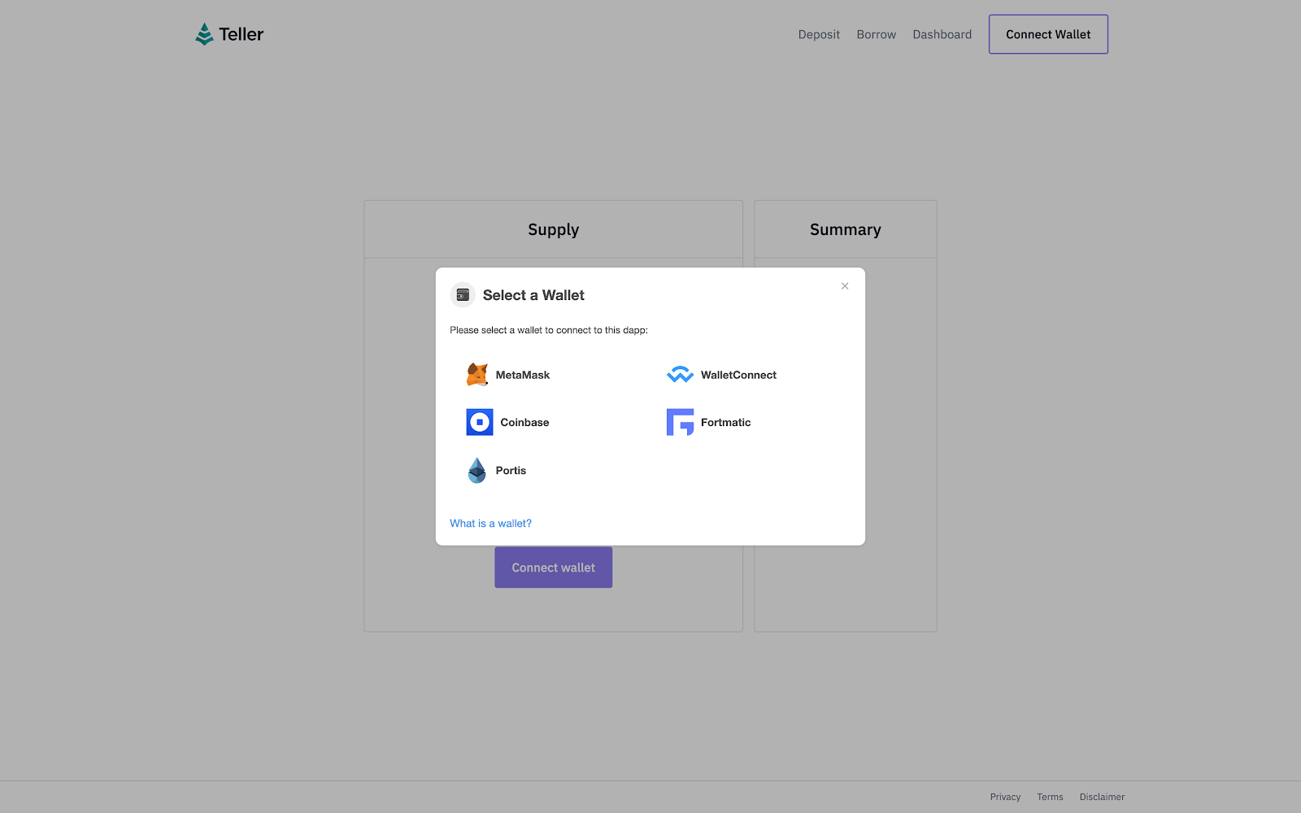Click the Connect Wallet header button
The image size is (1301, 813).
click(x=1048, y=34)
